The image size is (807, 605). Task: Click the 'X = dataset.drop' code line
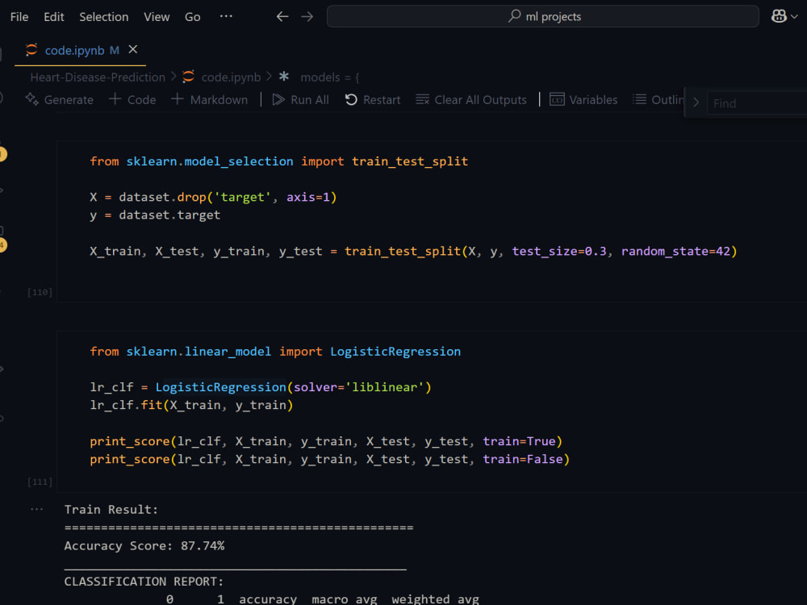[x=213, y=198]
